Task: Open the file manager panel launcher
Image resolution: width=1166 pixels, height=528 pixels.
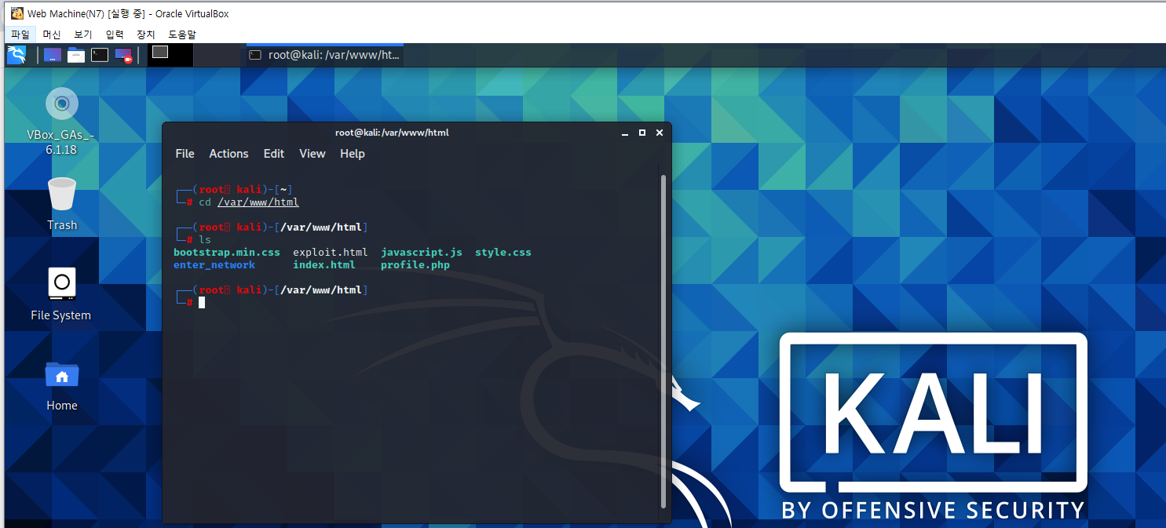Action: 76,55
